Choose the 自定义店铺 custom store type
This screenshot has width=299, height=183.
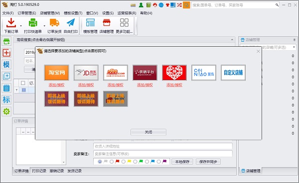point(233,73)
